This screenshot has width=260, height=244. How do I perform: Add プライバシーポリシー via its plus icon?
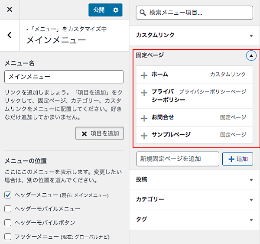(144, 93)
